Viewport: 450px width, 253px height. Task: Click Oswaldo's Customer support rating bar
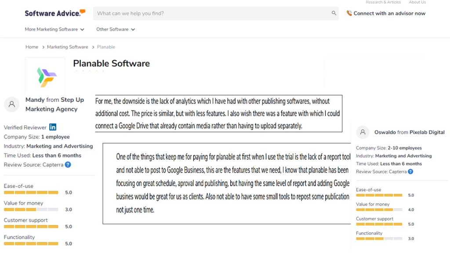(x=379, y=224)
